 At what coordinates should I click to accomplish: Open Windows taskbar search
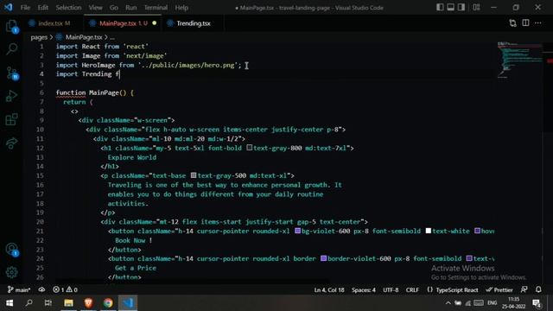[x=29, y=303]
